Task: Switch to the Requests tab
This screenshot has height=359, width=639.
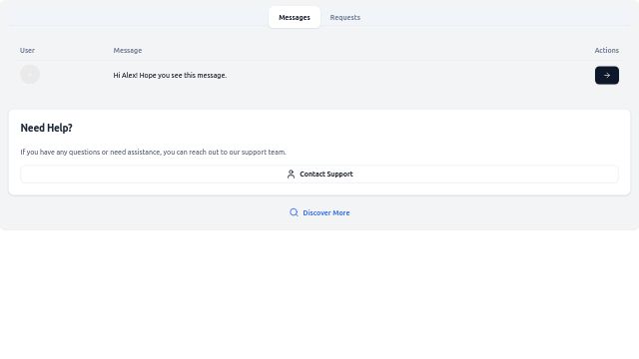Action: (345, 18)
